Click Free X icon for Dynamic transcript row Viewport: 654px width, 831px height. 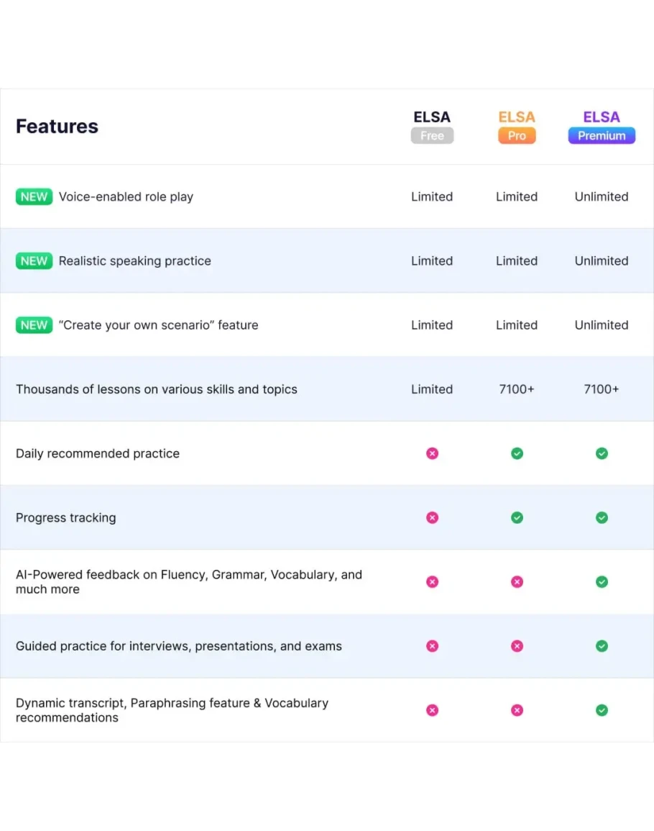point(432,710)
